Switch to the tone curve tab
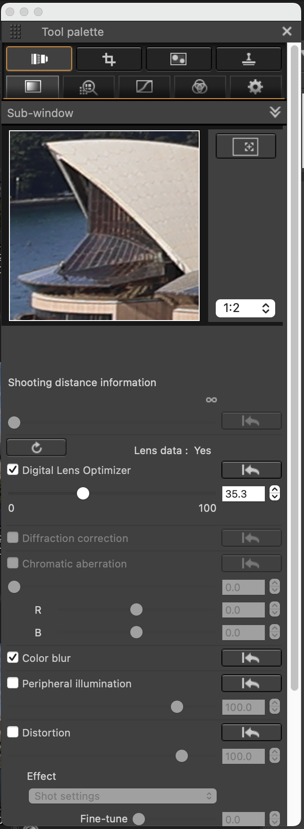304x829 pixels. [144, 86]
